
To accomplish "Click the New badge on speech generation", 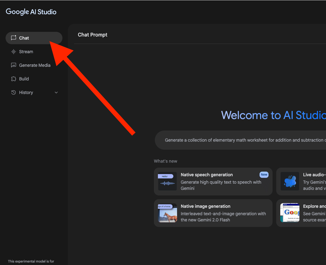I will pos(264,175).
